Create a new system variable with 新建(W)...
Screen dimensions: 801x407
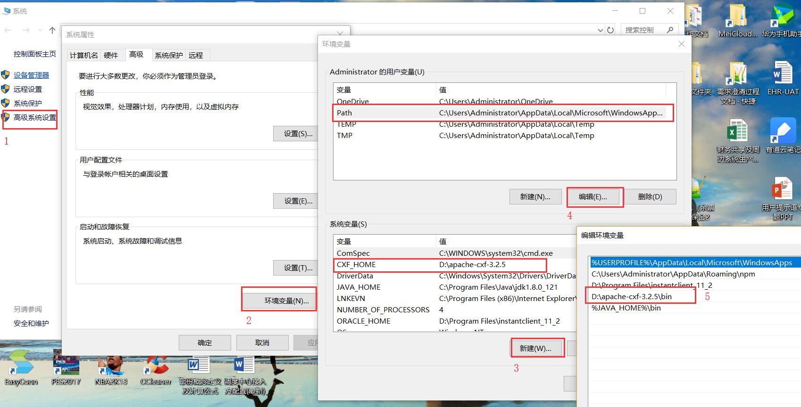click(535, 349)
